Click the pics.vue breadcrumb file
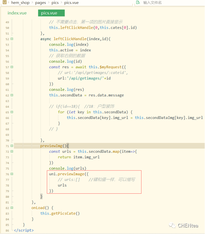 [x=71, y=3]
